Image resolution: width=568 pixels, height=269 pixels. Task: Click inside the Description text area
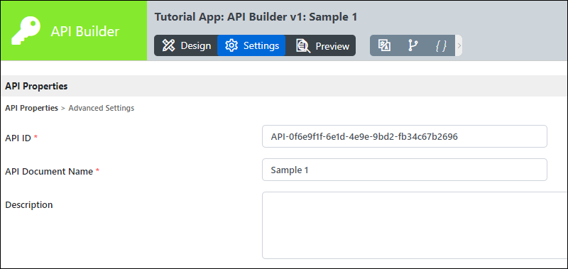[415, 225]
